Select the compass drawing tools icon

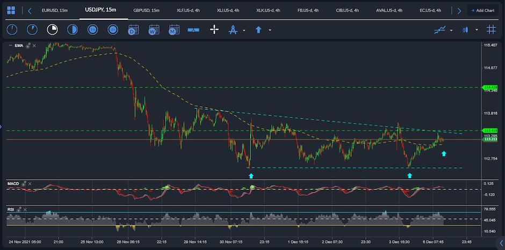tap(233, 30)
